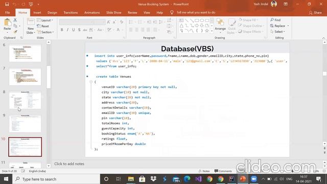Open the Select dropdown in Editing
Viewport: 327px width, 184px height.
[x=277, y=32]
